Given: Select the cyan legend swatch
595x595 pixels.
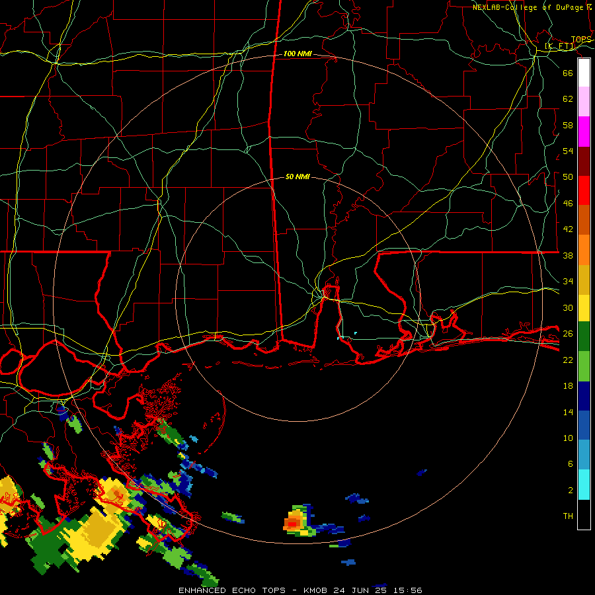Looking at the screenshot, I should [584, 485].
